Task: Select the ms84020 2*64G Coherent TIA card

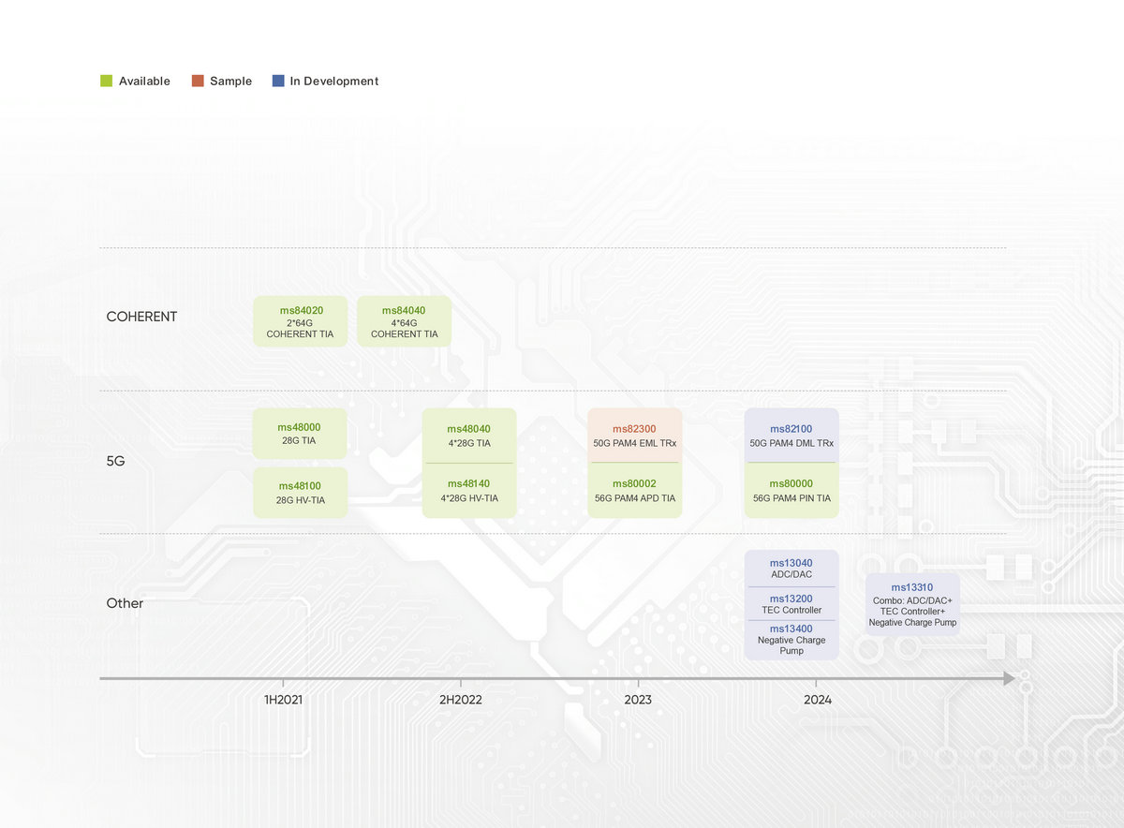Action: coord(301,321)
